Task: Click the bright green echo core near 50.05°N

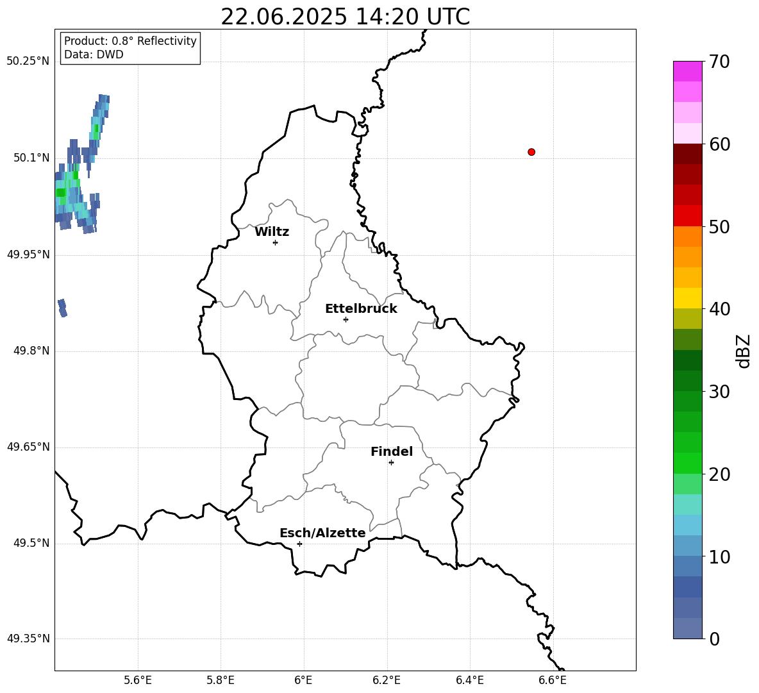Action: [60, 192]
